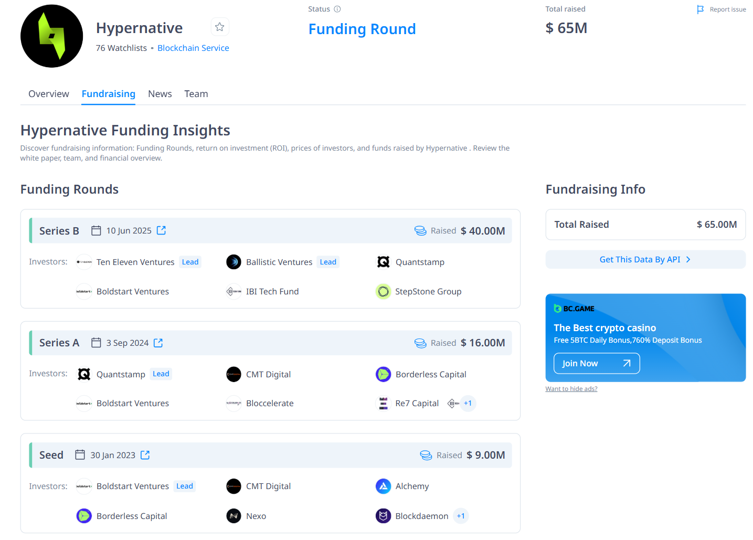This screenshot has height=540, width=753.
Task: Click the BC.GAME ad banner logo
Action: (574, 309)
